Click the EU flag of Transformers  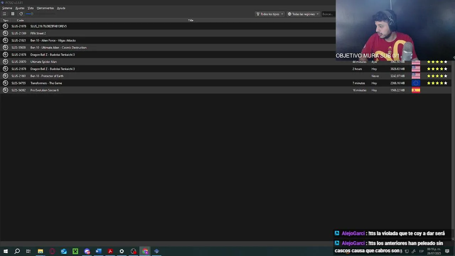click(x=416, y=83)
